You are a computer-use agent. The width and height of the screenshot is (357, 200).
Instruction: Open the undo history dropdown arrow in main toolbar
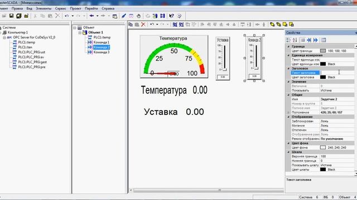[73, 16]
